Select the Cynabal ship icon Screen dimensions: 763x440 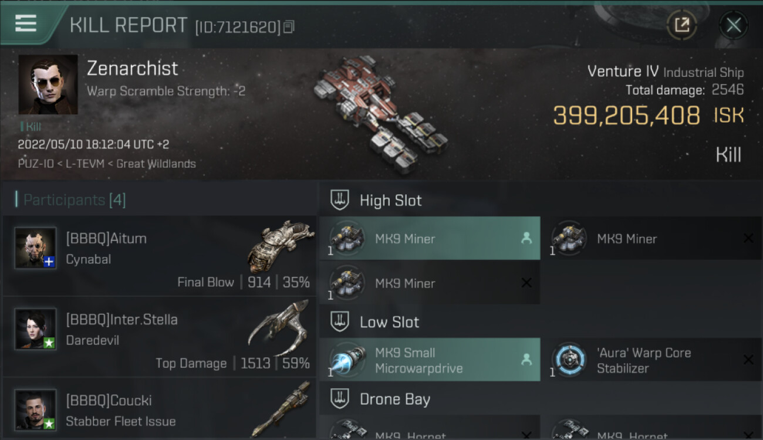(x=281, y=246)
